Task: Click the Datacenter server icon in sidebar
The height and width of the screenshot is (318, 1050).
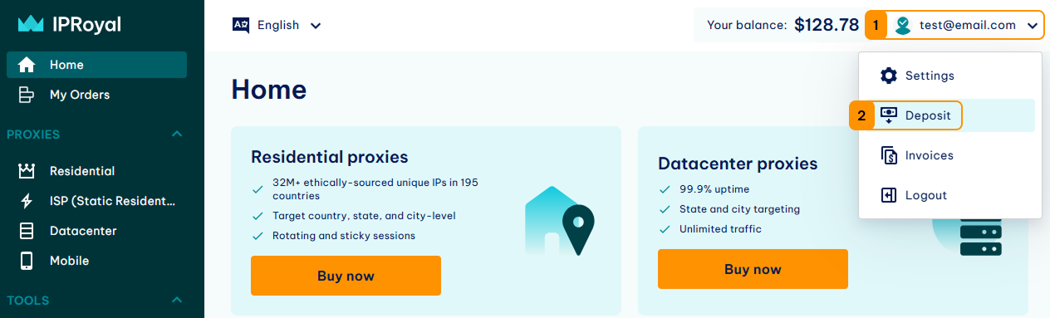Action: click(x=27, y=231)
